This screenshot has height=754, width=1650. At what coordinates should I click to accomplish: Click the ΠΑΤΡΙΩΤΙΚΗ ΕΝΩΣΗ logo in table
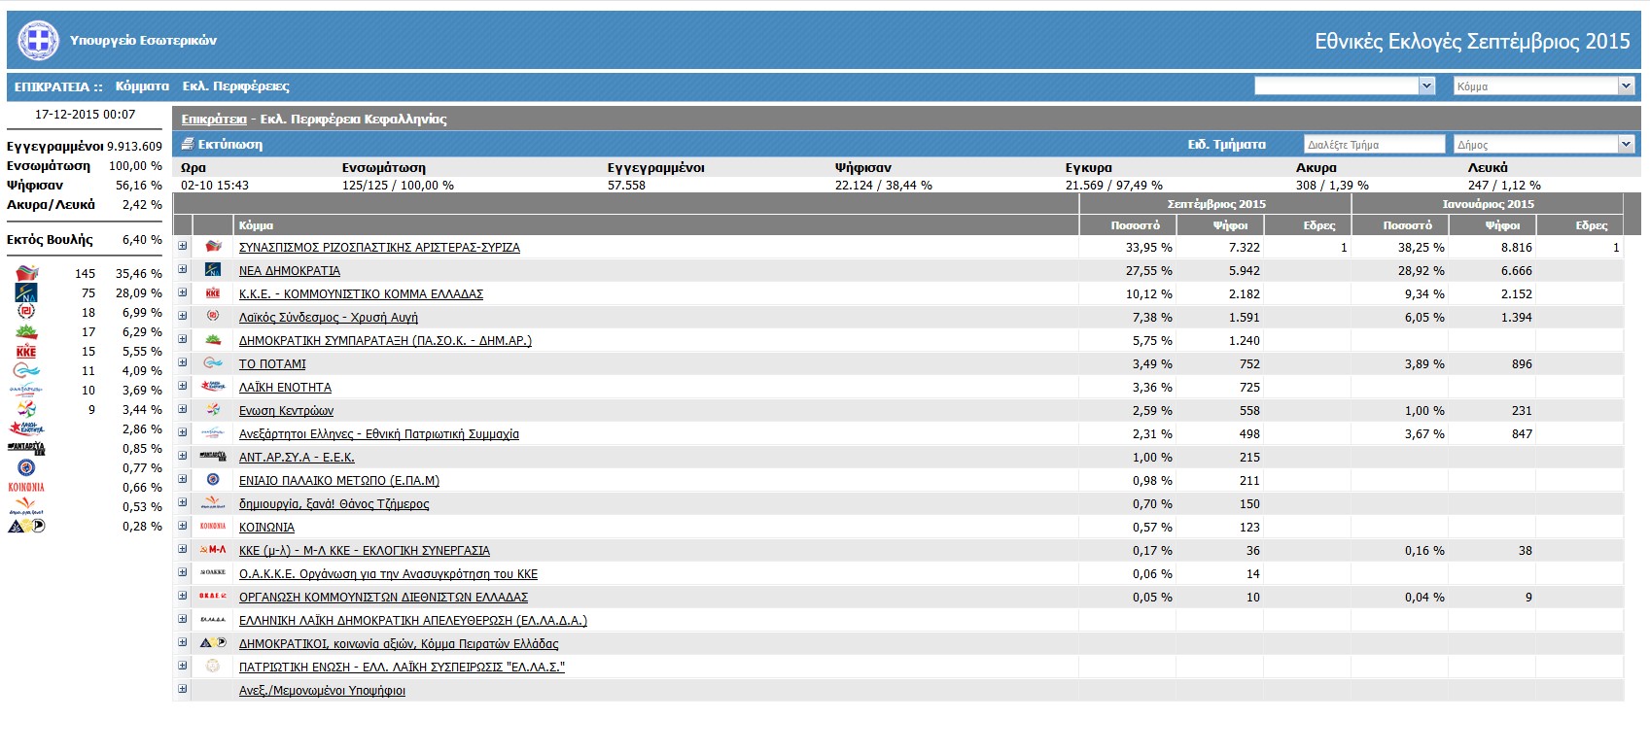coord(213,667)
